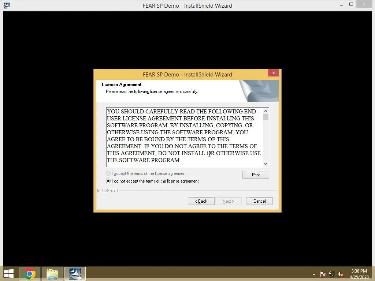Click the disabled Next button
The width and height of the screenshot is (375, 281).
[228, 201]
